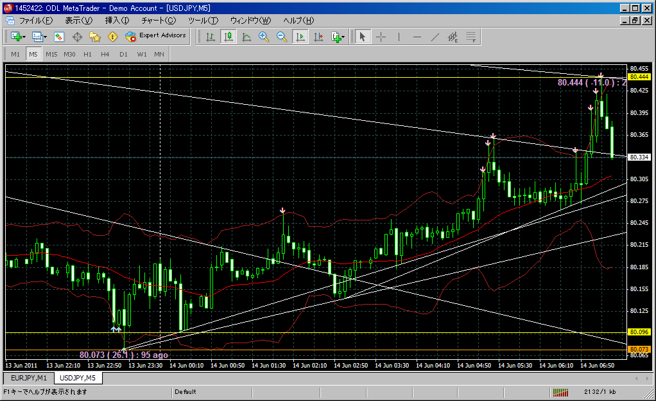Switch to the EURJPY,M1 chart tab
656x401 pixels.
[x=28, y=378]
